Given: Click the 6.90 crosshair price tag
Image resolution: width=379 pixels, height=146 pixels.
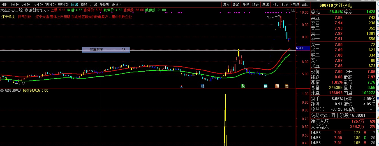Looking at the screenshot, I should pos(303,48).
